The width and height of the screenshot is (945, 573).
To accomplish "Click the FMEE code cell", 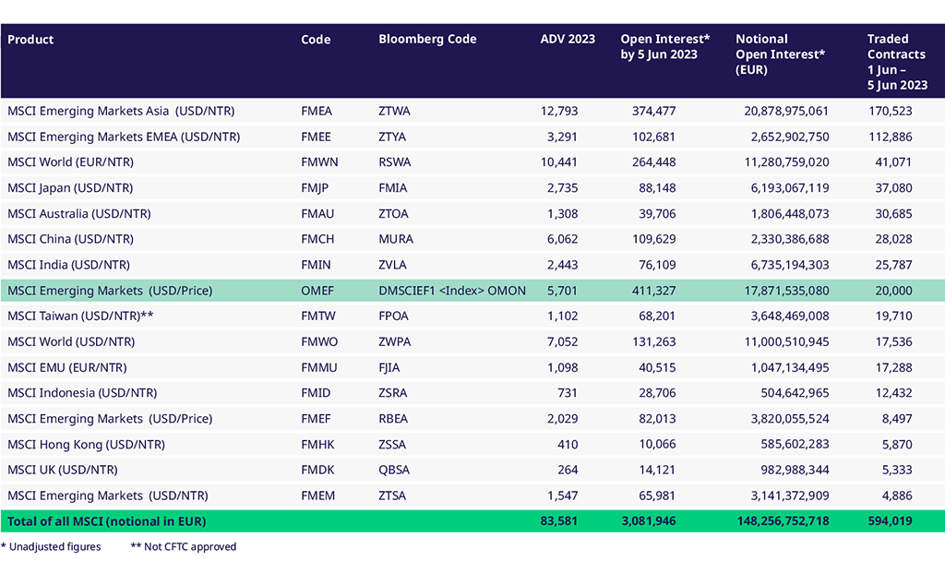I will (x=317, y=137).
